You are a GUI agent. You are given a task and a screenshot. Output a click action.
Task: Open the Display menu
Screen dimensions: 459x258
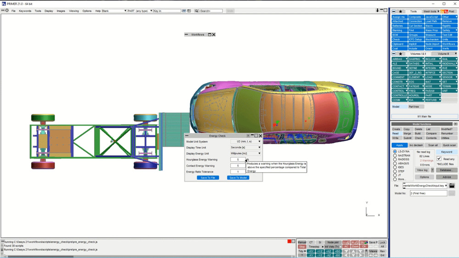click(x=49, y=11)
